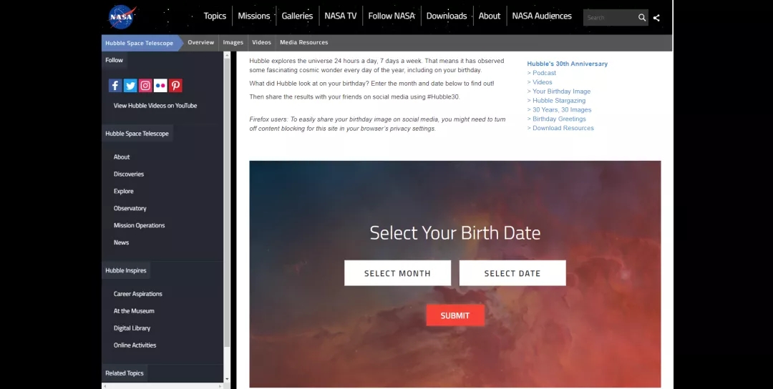The image size is (773, 389).
Task: Open the Your Birthday Image link
Action: [x=562, y=91]
